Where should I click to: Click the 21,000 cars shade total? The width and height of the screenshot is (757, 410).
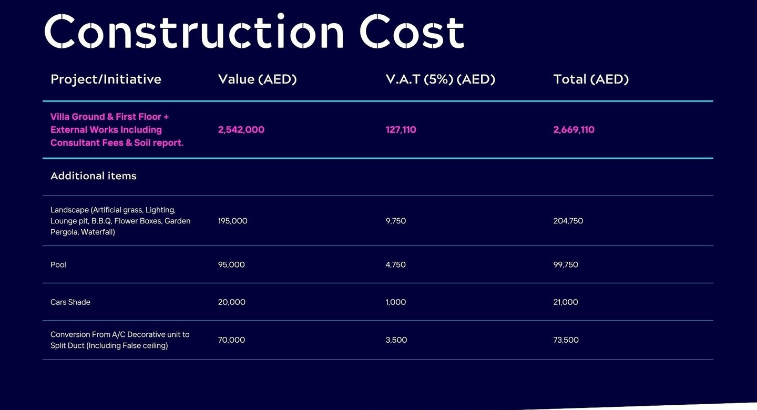click(566, 302)
